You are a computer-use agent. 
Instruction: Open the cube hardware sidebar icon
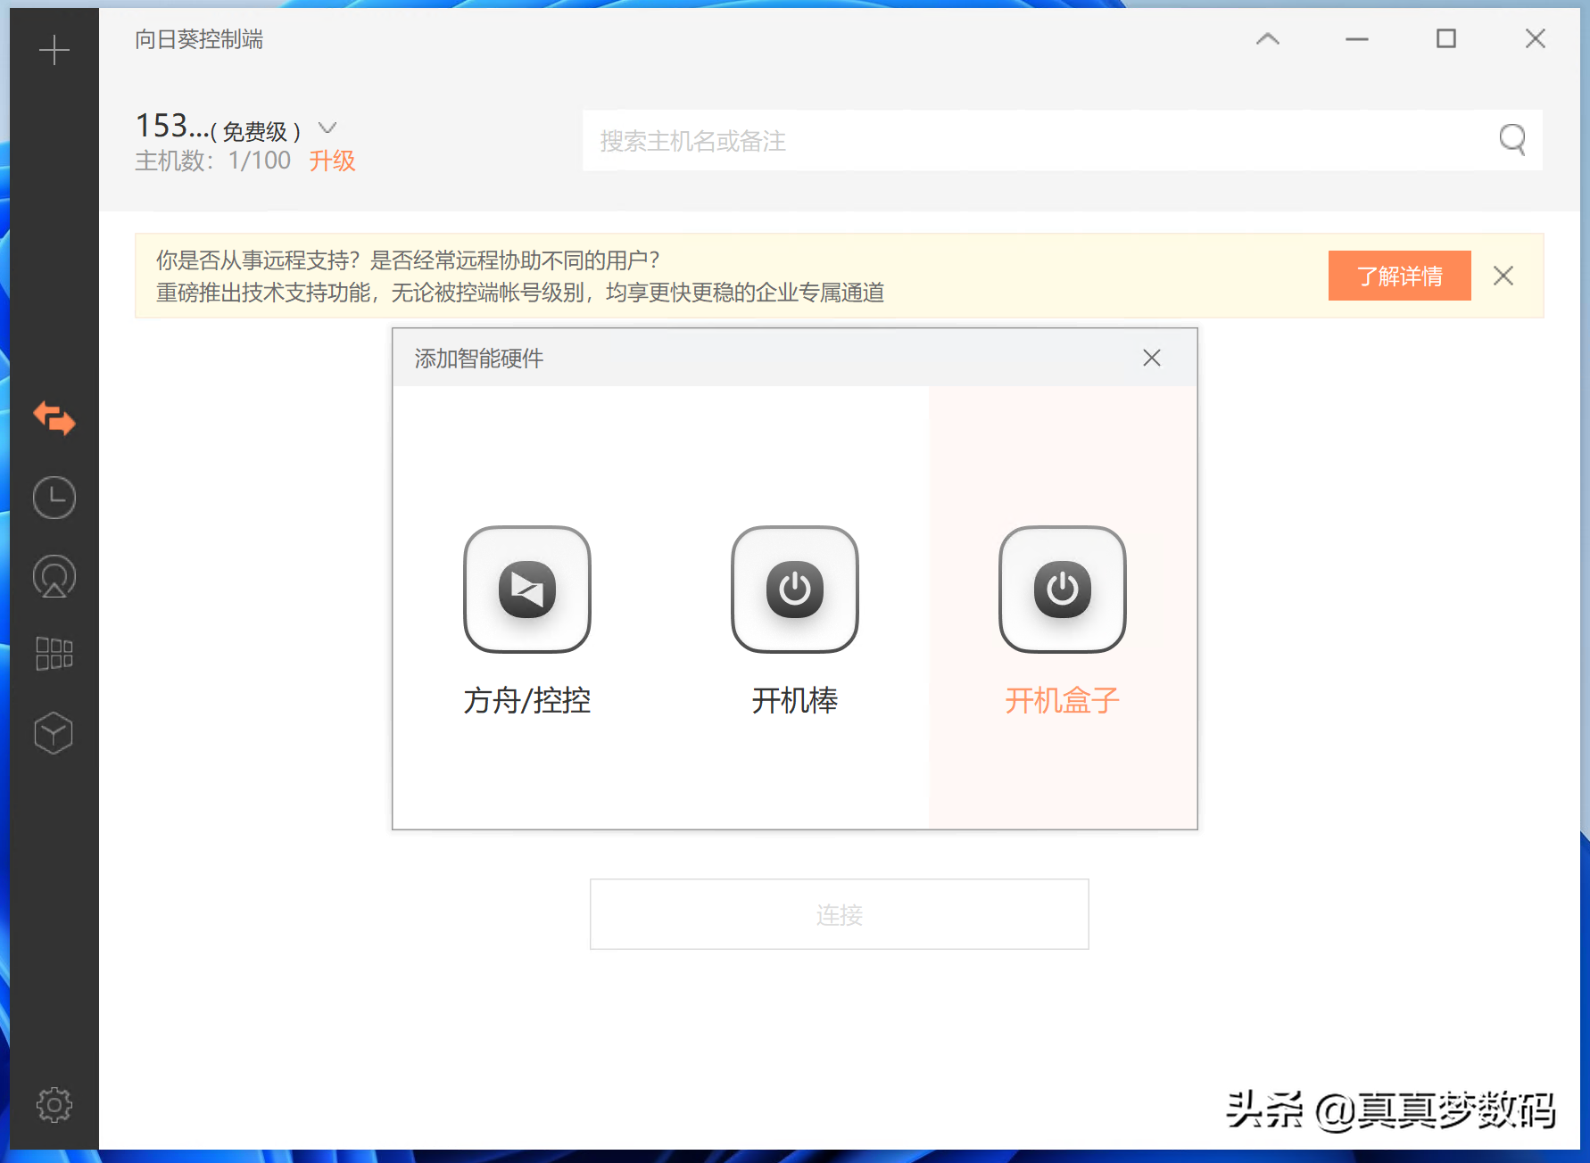pos(54,733)
